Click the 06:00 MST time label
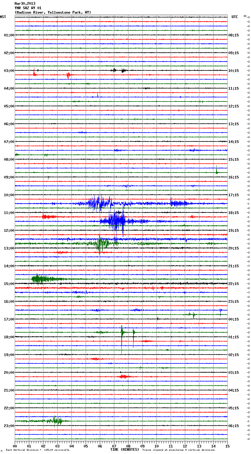The width and height of the screenshot is (251, 454). click(9, 124)
